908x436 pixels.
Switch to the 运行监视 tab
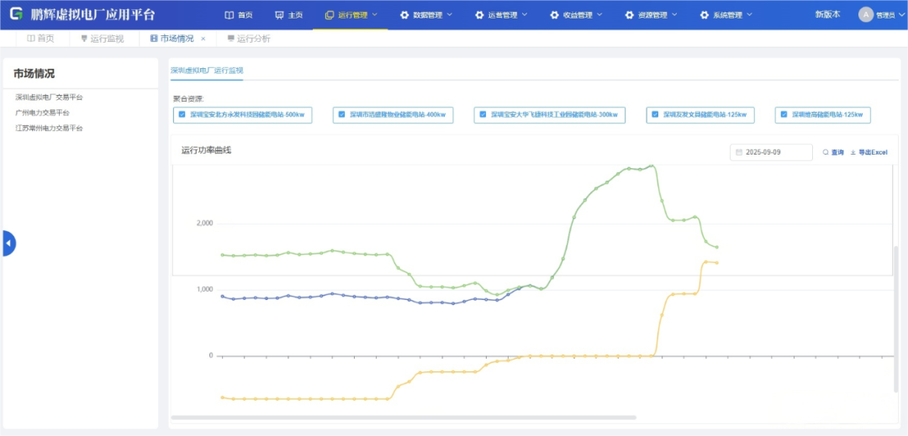pos(102,39)
